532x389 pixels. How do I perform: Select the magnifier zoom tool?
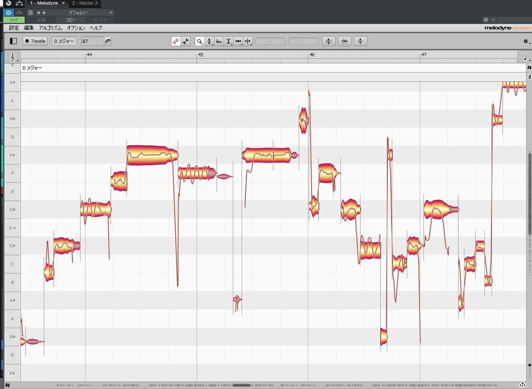click(x=200, y=41)
